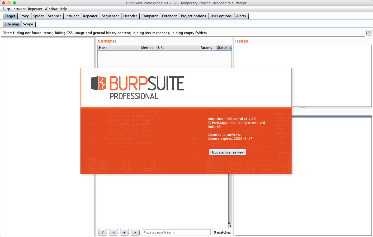
Task: Switch to the Scanner tab
Action: [x=54, y=16]
